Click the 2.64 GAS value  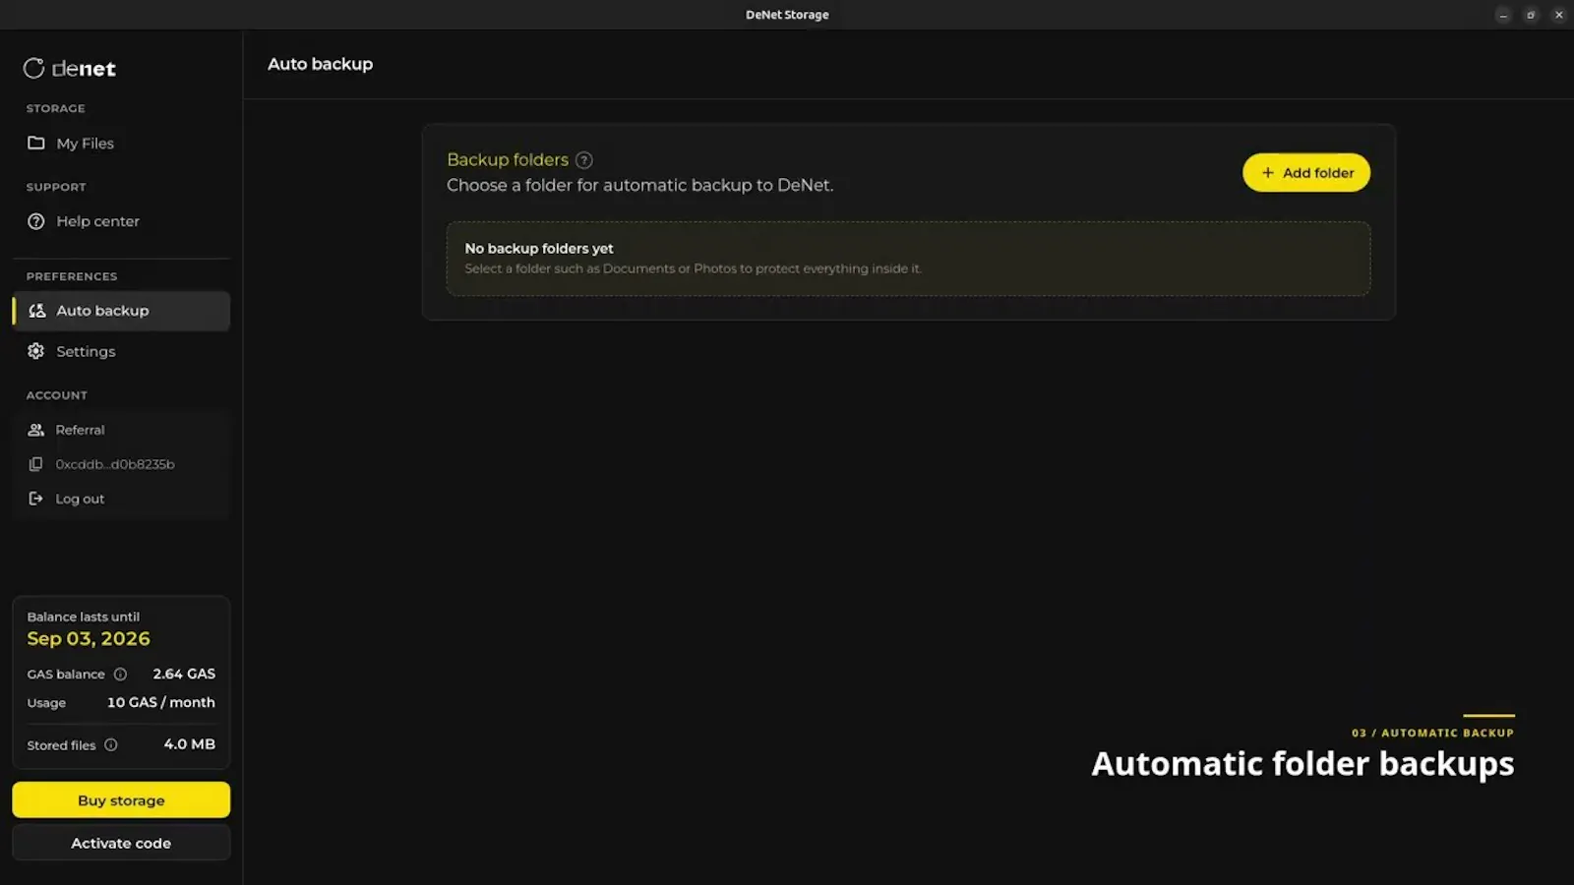coord(184,674)
